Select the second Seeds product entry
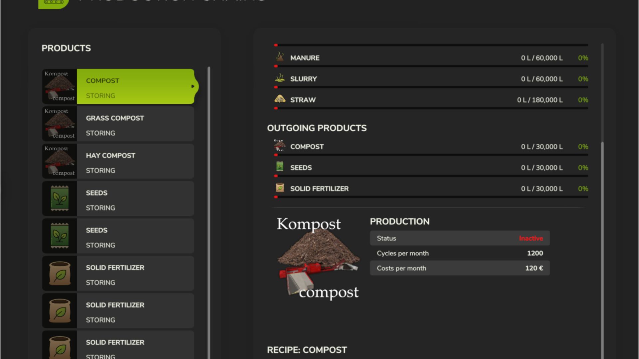Viewport: 639px width, 359px height. (x=135, y=236)
